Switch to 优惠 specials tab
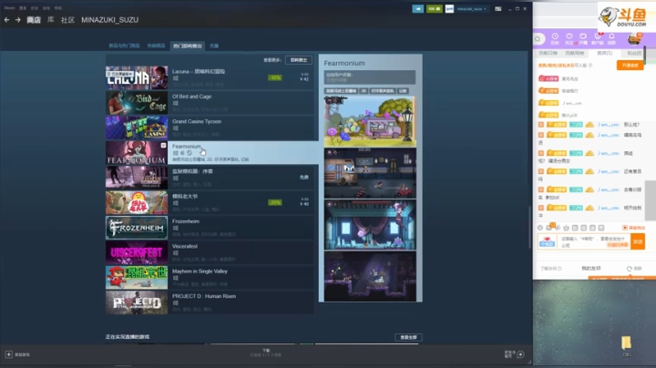The image size is (656, 368). coord(214,46)
